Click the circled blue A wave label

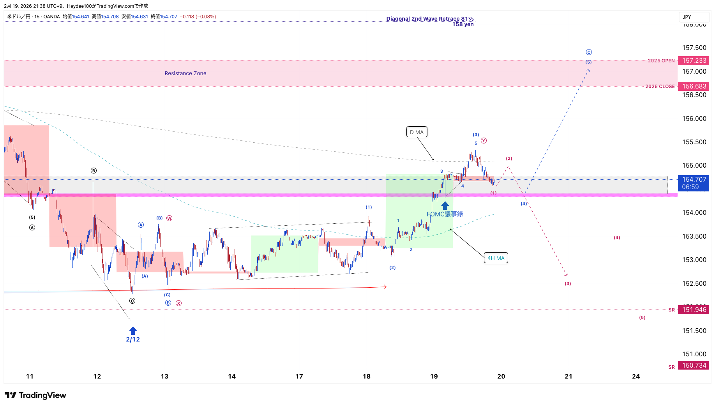(x=141, y=225)
